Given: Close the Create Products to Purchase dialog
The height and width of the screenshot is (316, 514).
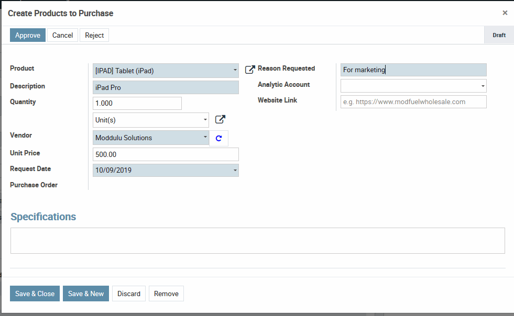Looking at the screenshot, I should click(x=505, y=13).
